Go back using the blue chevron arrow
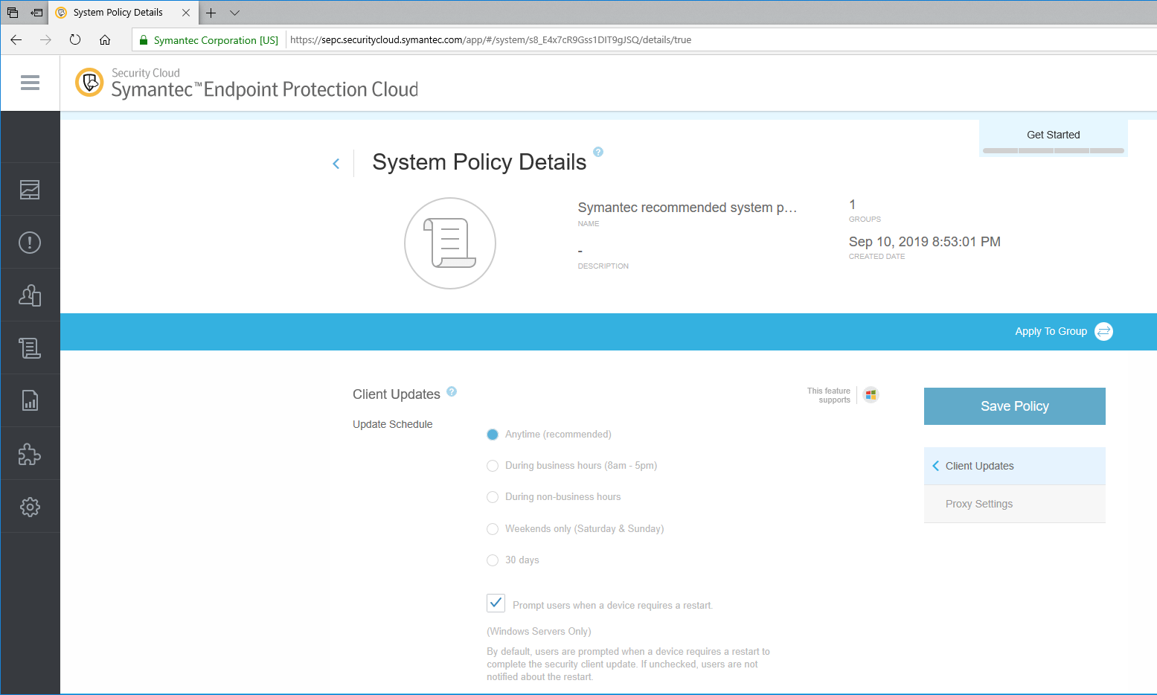The height and width of the screenshot is (695, 1157). pyautogui.click(x=336, y=164)
